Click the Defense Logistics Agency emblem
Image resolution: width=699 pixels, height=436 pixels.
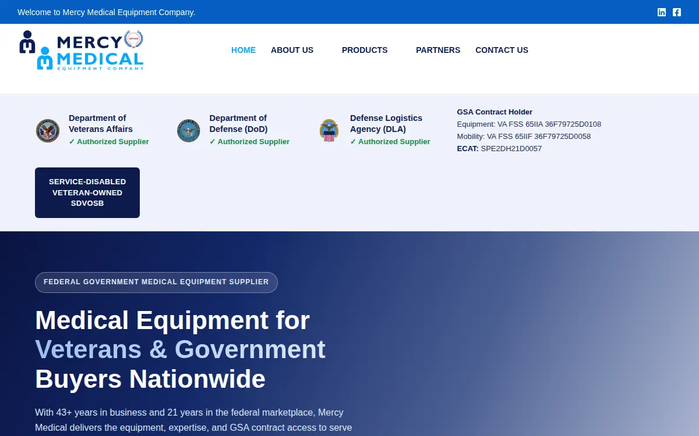click(329, 131)
